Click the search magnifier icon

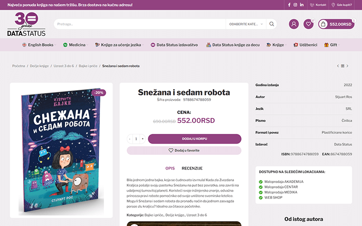pos(272,24)
